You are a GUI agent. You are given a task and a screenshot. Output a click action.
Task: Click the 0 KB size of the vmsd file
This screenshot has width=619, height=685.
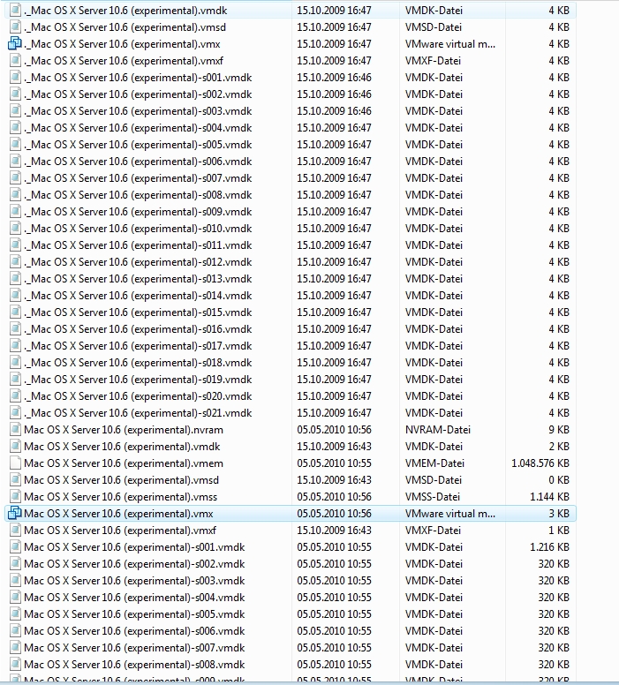pyautogui.click(x=559, y=480)
